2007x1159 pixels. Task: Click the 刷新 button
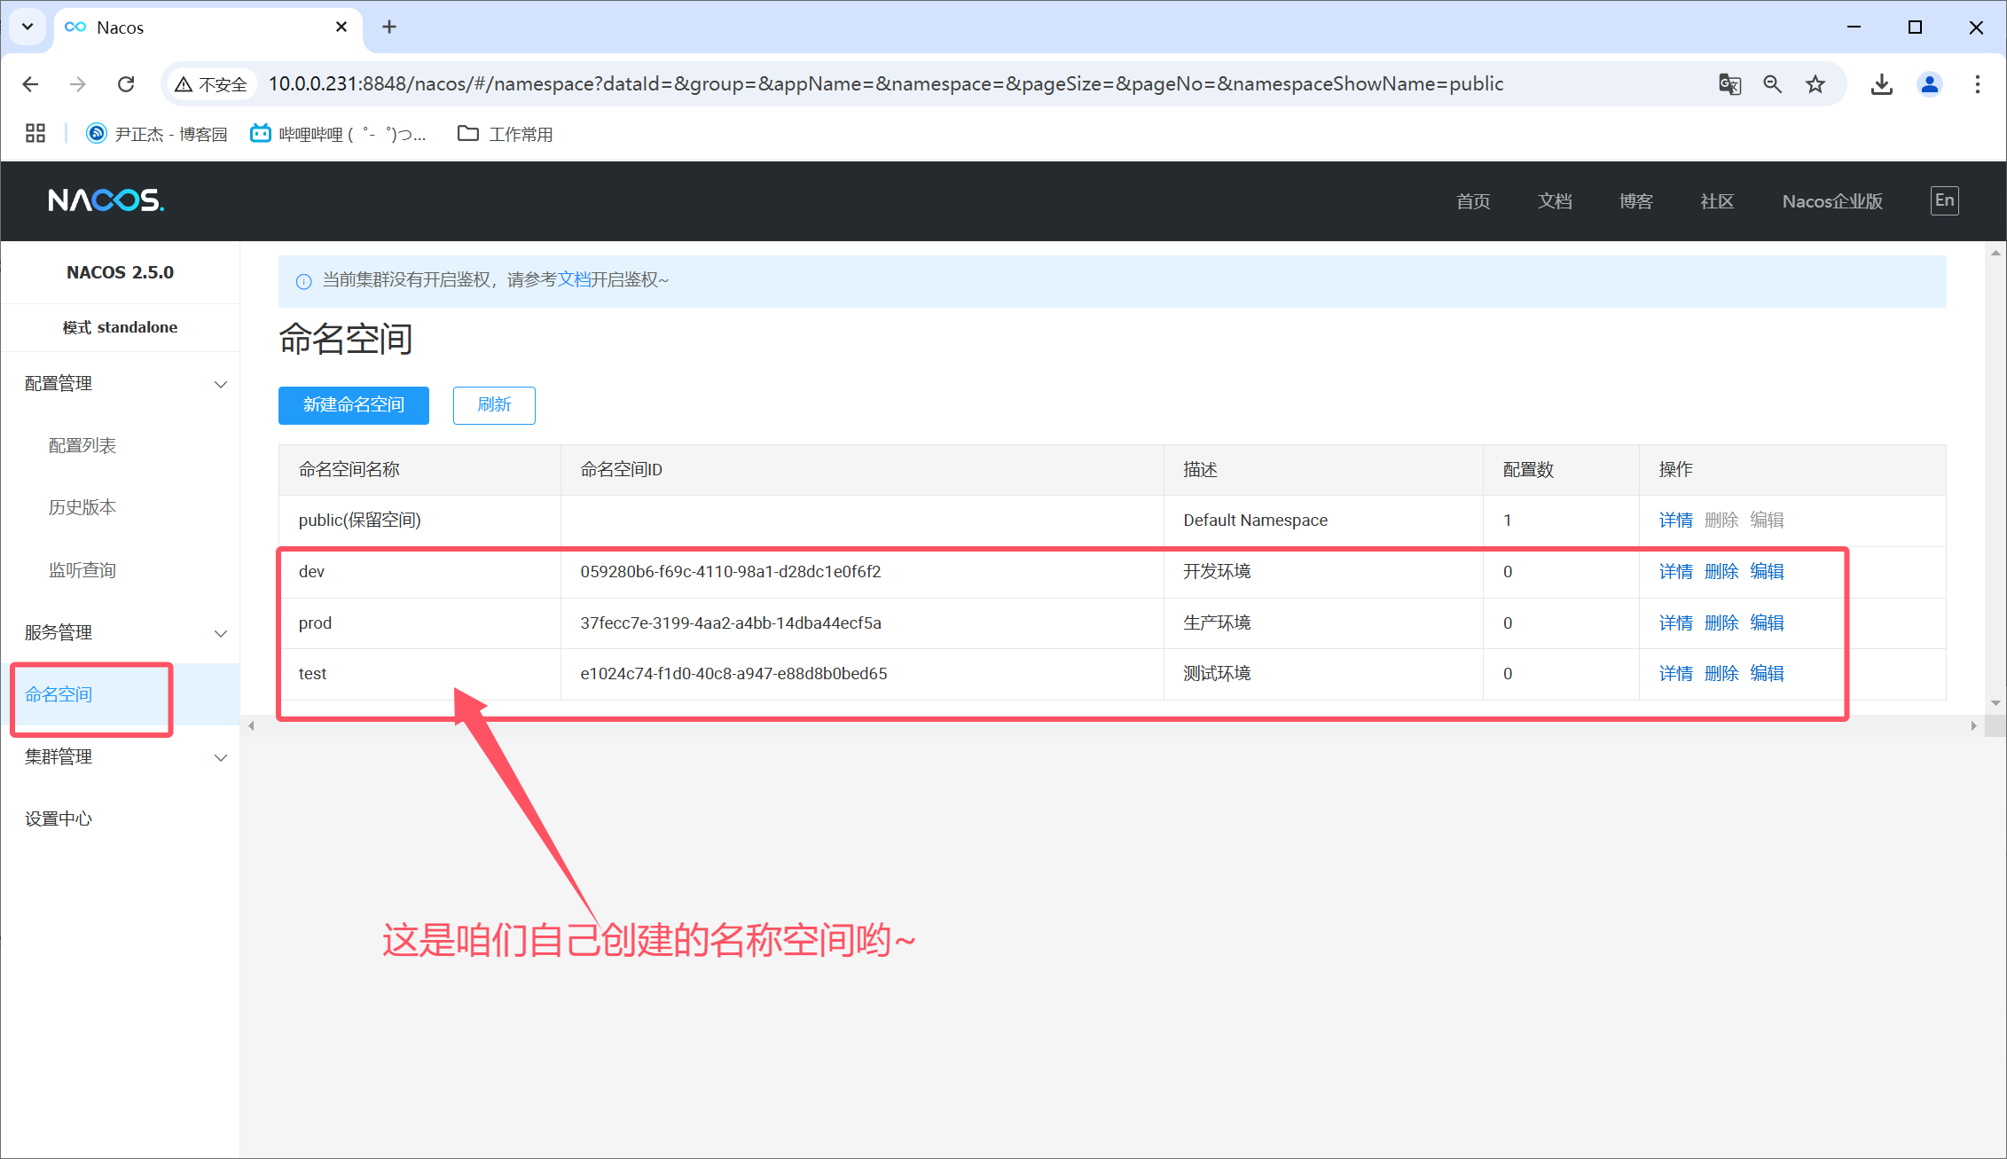pyautogui.click(x=494, y=405)
